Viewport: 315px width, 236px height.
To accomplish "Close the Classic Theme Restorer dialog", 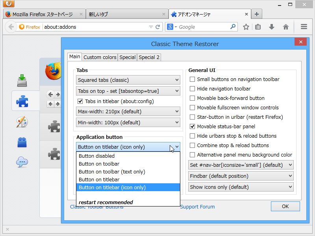I will pyautogui.click(x=300, y=42).
